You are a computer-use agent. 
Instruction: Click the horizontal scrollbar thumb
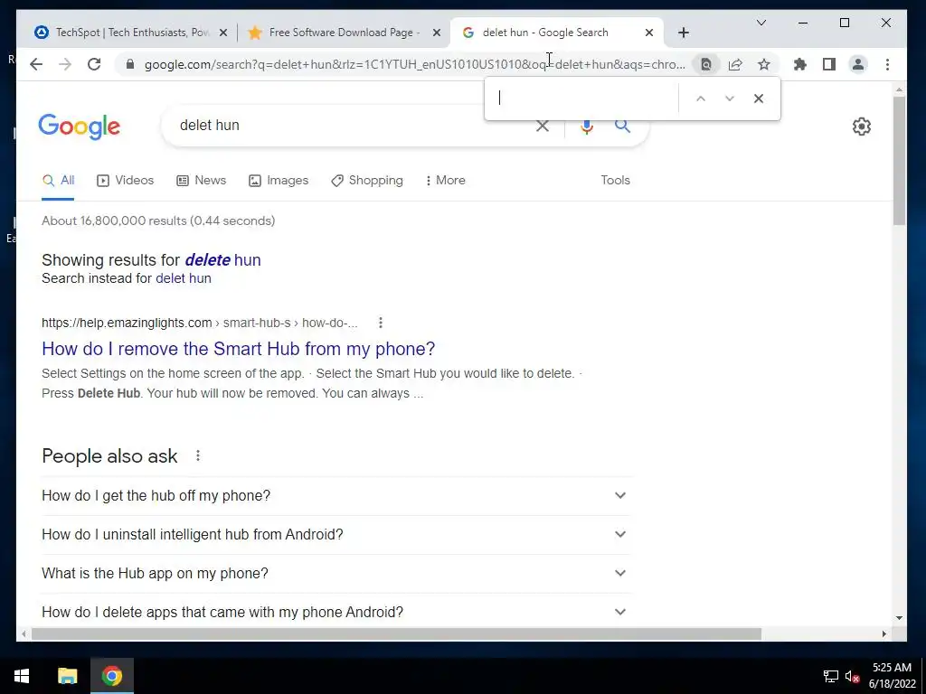pyautogui.click(x=396, y=633)
